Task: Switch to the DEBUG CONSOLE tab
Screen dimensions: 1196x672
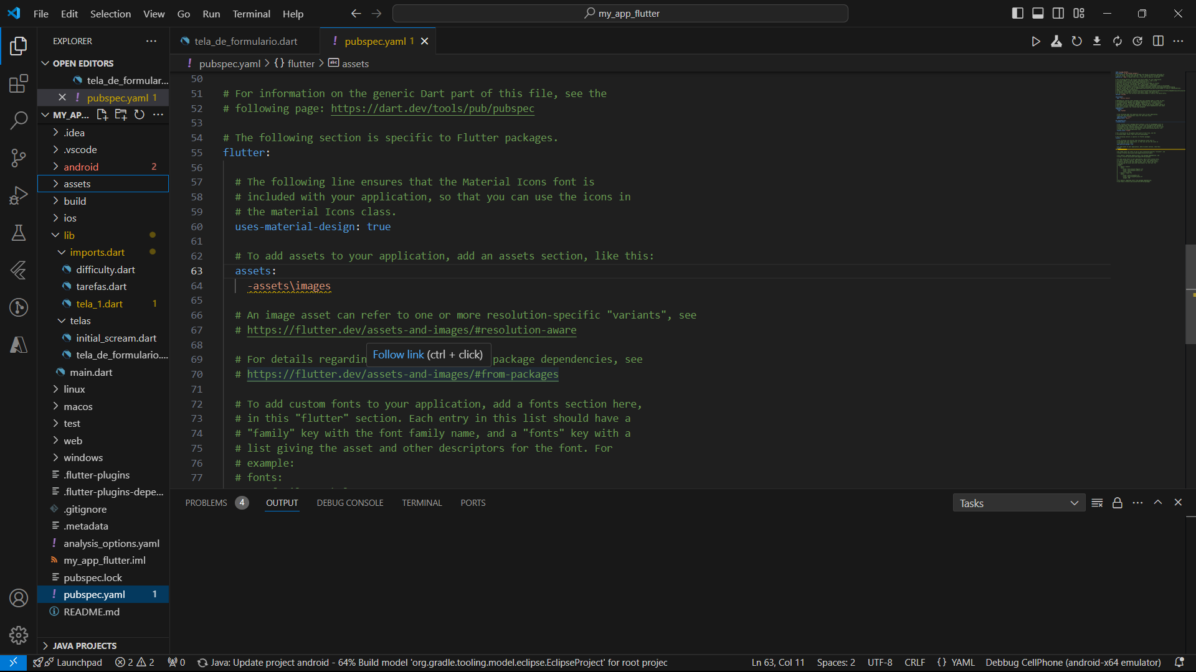Action: (350, 503)
